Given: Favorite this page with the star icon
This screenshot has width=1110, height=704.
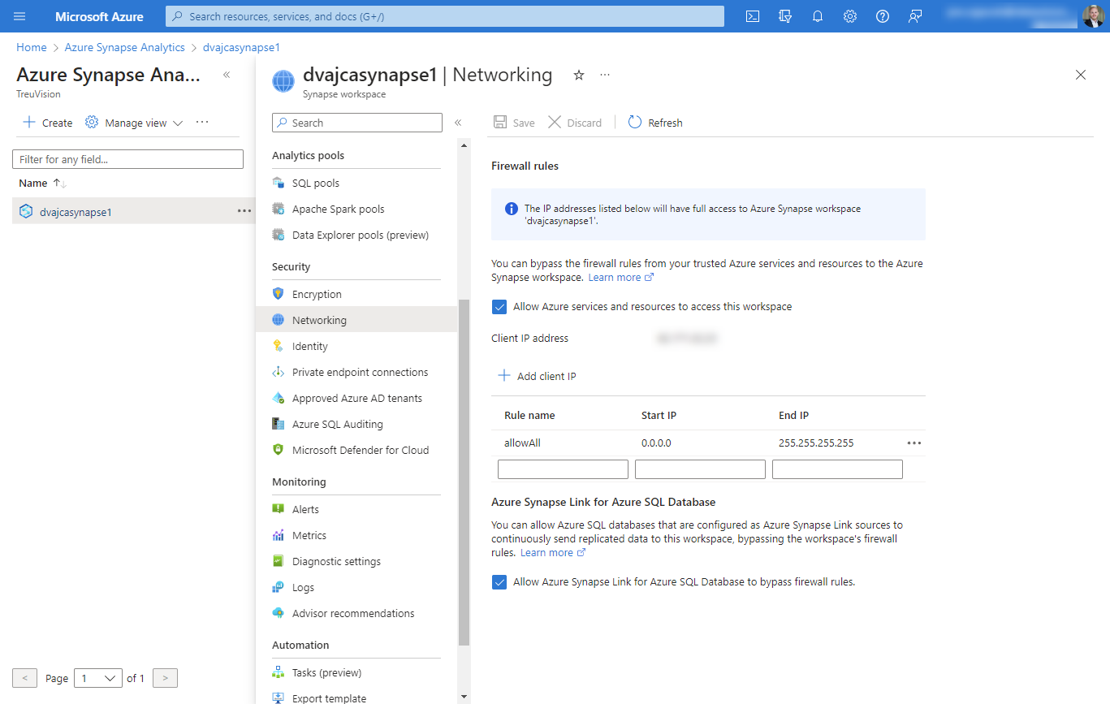Looking at the screenshot, I should coord(579,75).
